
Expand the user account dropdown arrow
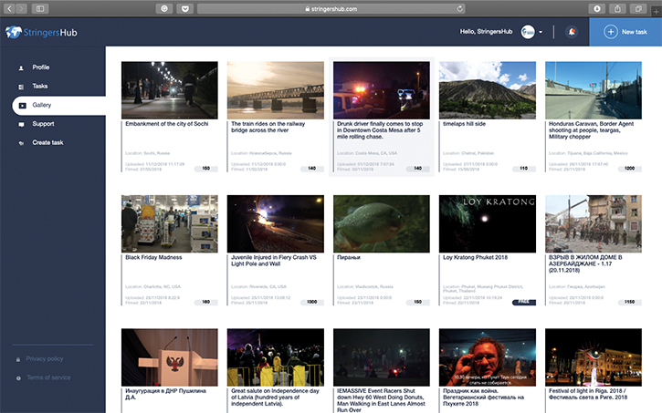pyautogui.click(x=541, y=32)
